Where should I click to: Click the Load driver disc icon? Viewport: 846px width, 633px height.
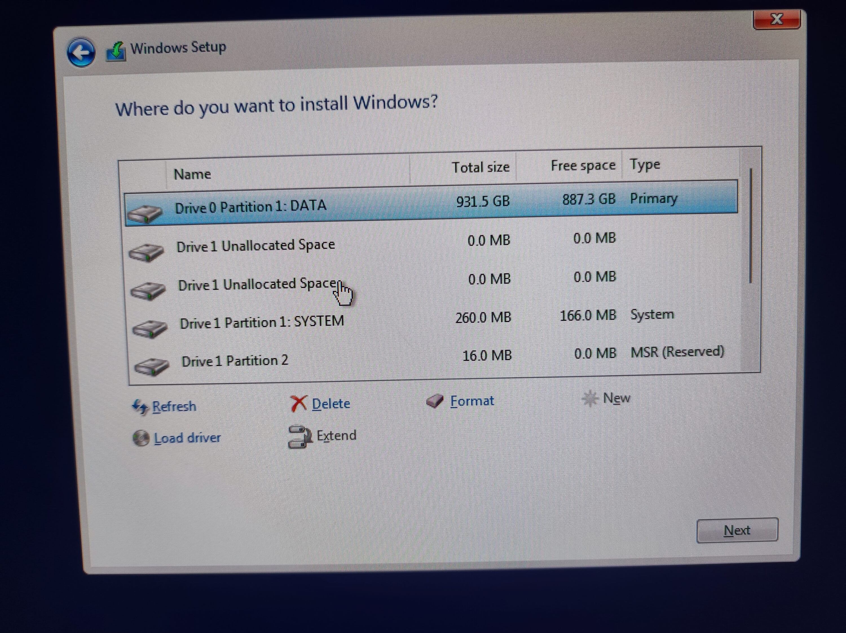coord(140,438)
